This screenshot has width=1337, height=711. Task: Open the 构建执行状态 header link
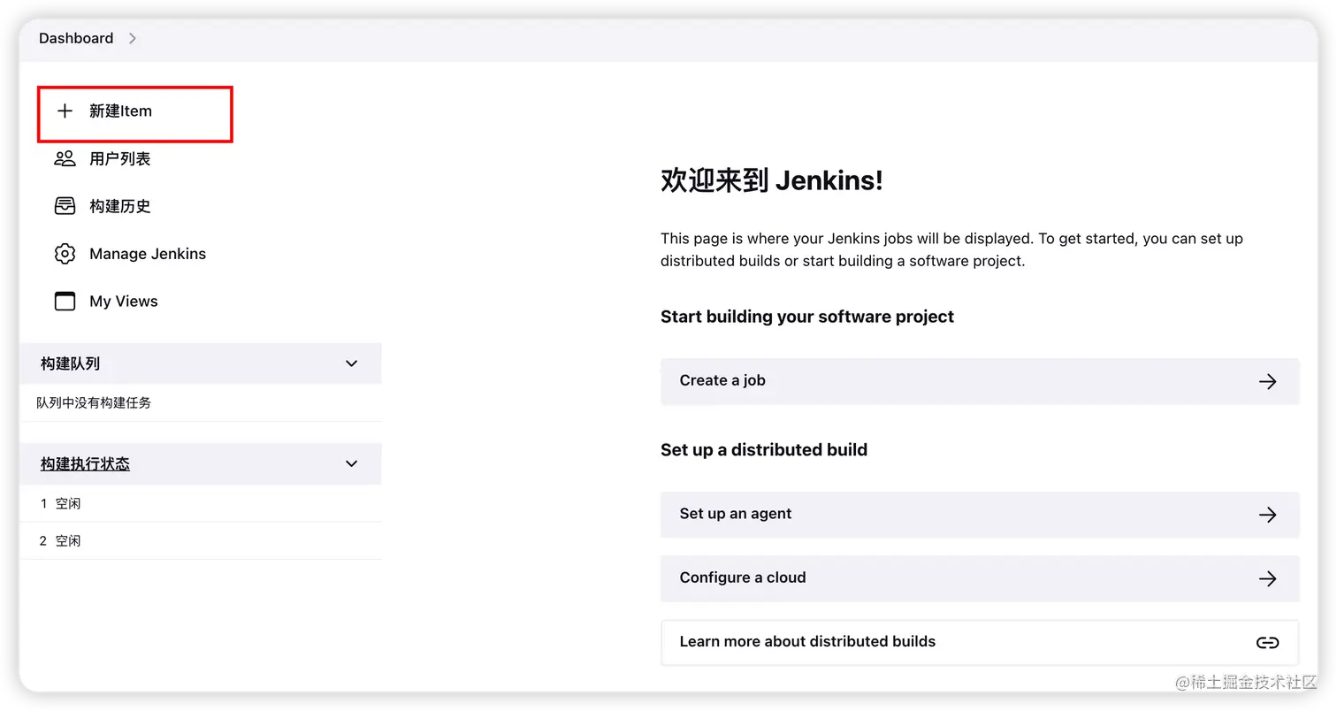[x=85, y=464]
